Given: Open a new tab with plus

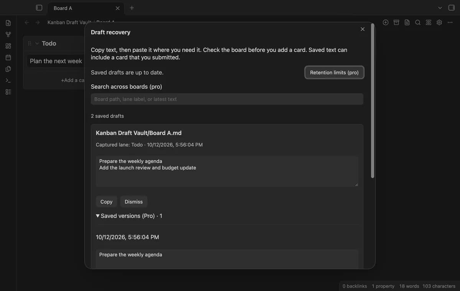Looking at the screenshot, I should click(x=132, y=8).
